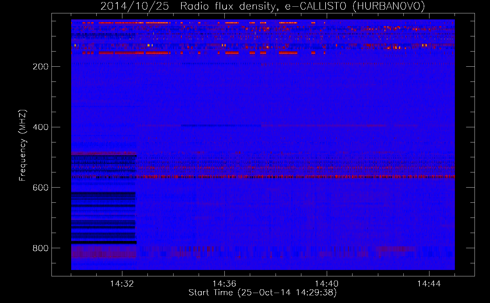The image size is (490, 303).
Task: Click the 800 frequency tick label
Action: point(41,248)
